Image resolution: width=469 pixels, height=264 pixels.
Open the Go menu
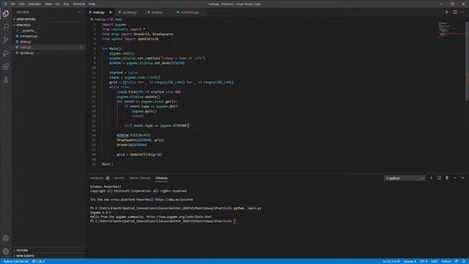(x=58, y=4)
